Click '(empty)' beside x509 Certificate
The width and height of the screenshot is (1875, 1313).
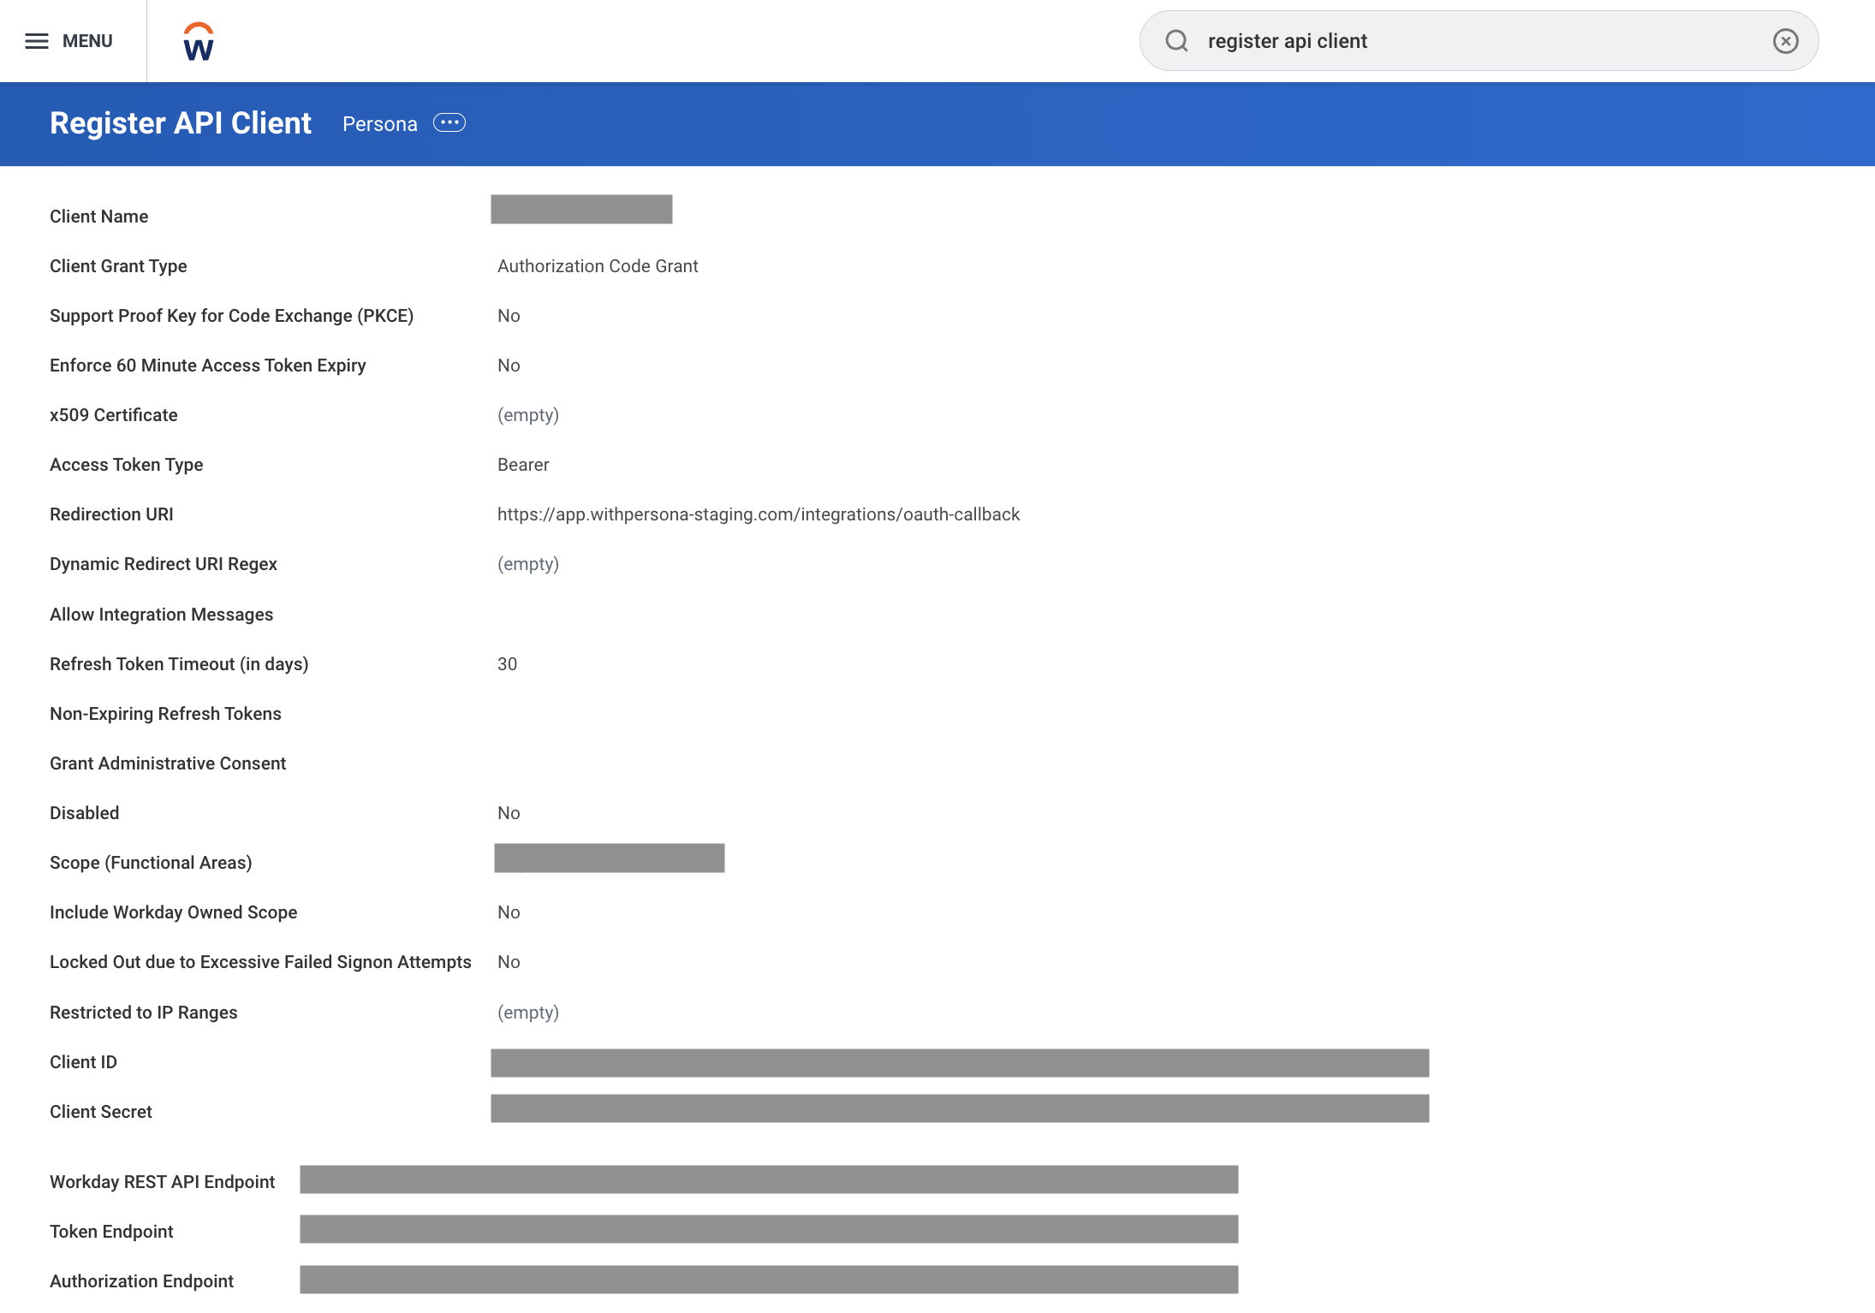pos(528,414)
